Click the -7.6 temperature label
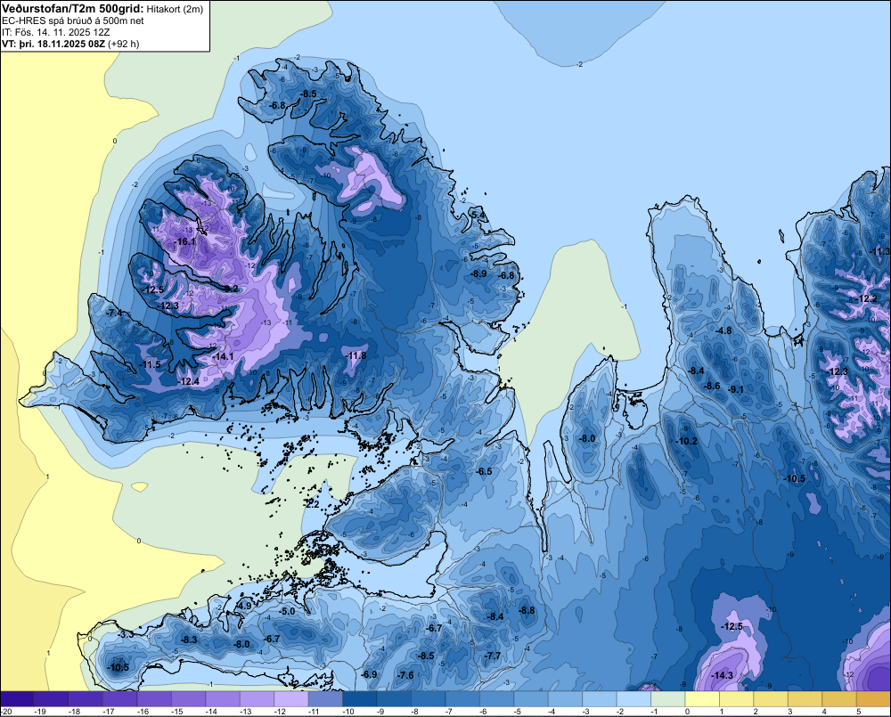 coord(405,675)
